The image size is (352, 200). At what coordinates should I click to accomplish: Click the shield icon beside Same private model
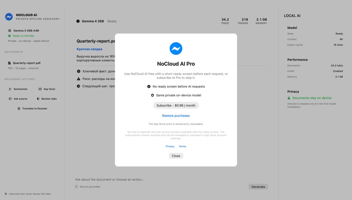[152, 95]
